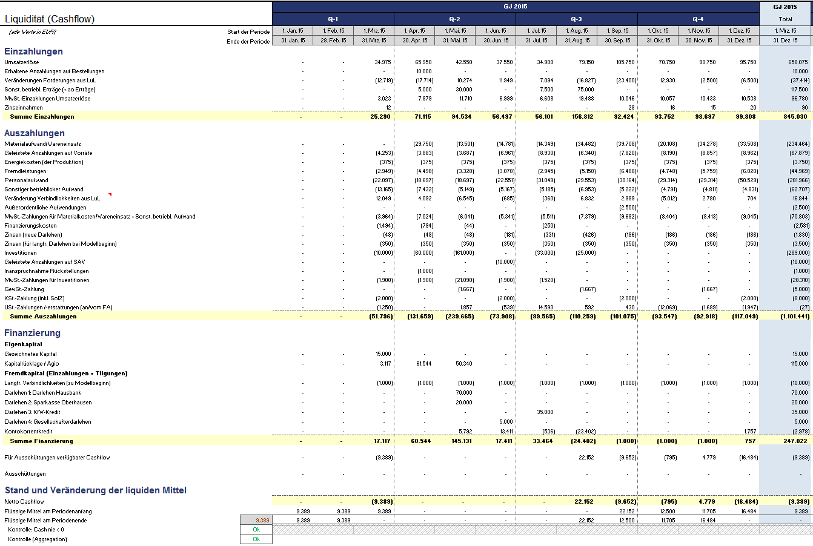
Task: Select the Q-3 quarter header
Action: tap(576, 19)
